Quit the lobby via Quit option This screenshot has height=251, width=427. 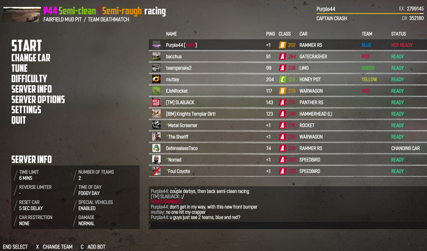(19, 120)
